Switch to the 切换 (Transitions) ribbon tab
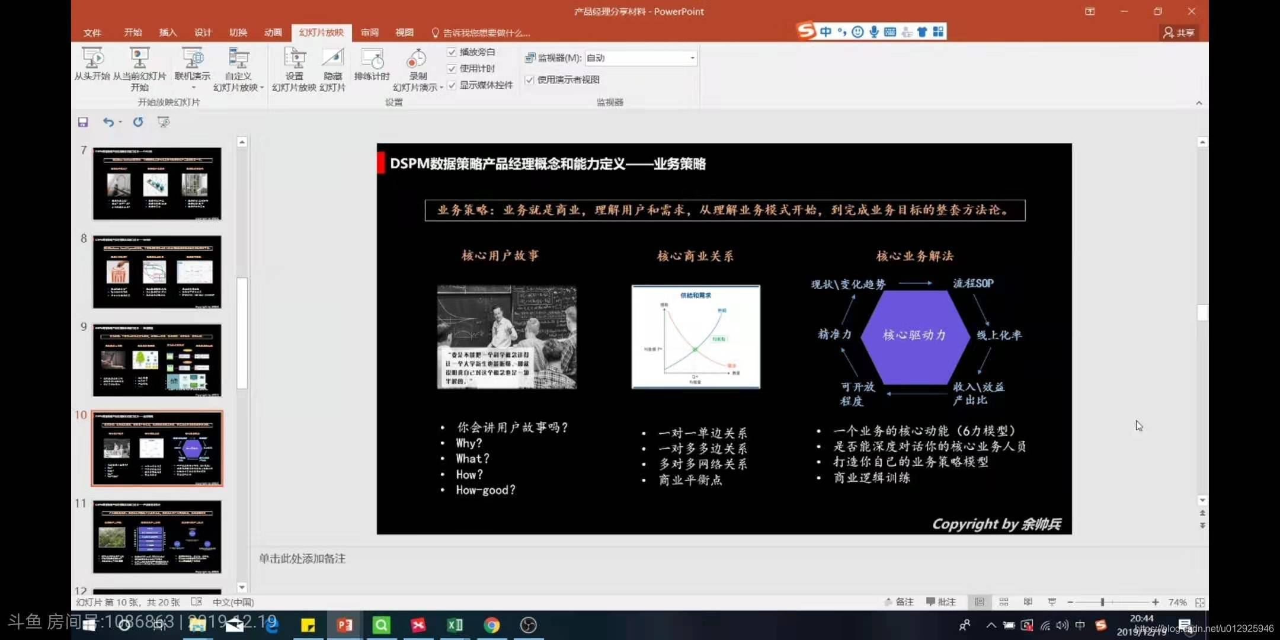 coord(237,33)
